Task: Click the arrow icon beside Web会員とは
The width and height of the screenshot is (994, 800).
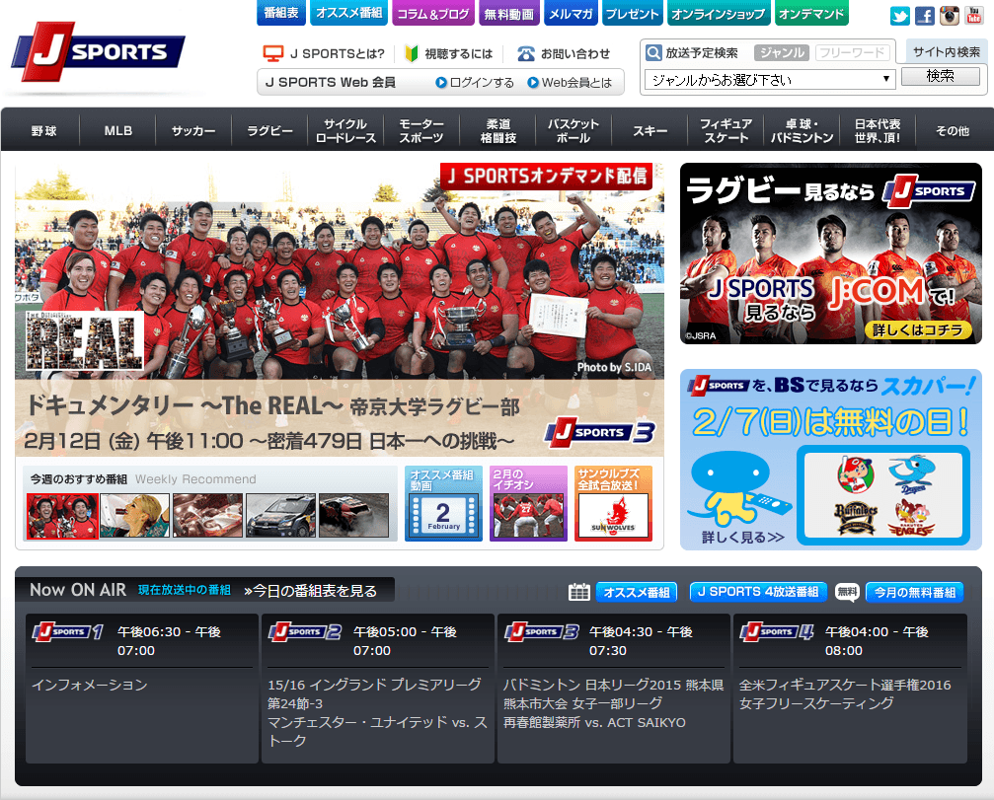Action: (533, 82)
